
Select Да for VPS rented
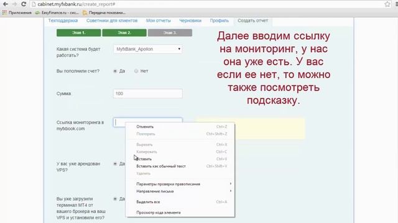click(115, 164)
